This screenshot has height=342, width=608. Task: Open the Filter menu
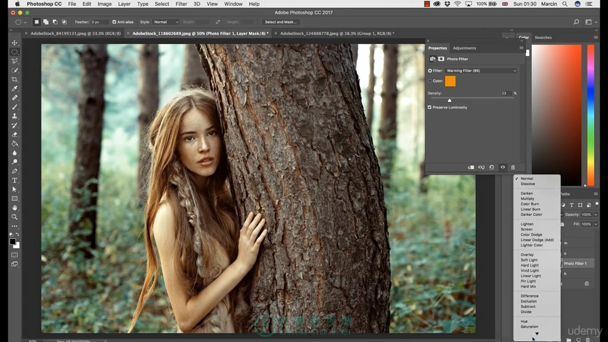[x=181, y=4]
